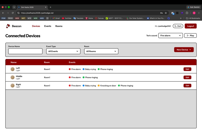
Task: Open the Extensions puzzle icon
Action: pyautogui.click(x=187, y=13)
